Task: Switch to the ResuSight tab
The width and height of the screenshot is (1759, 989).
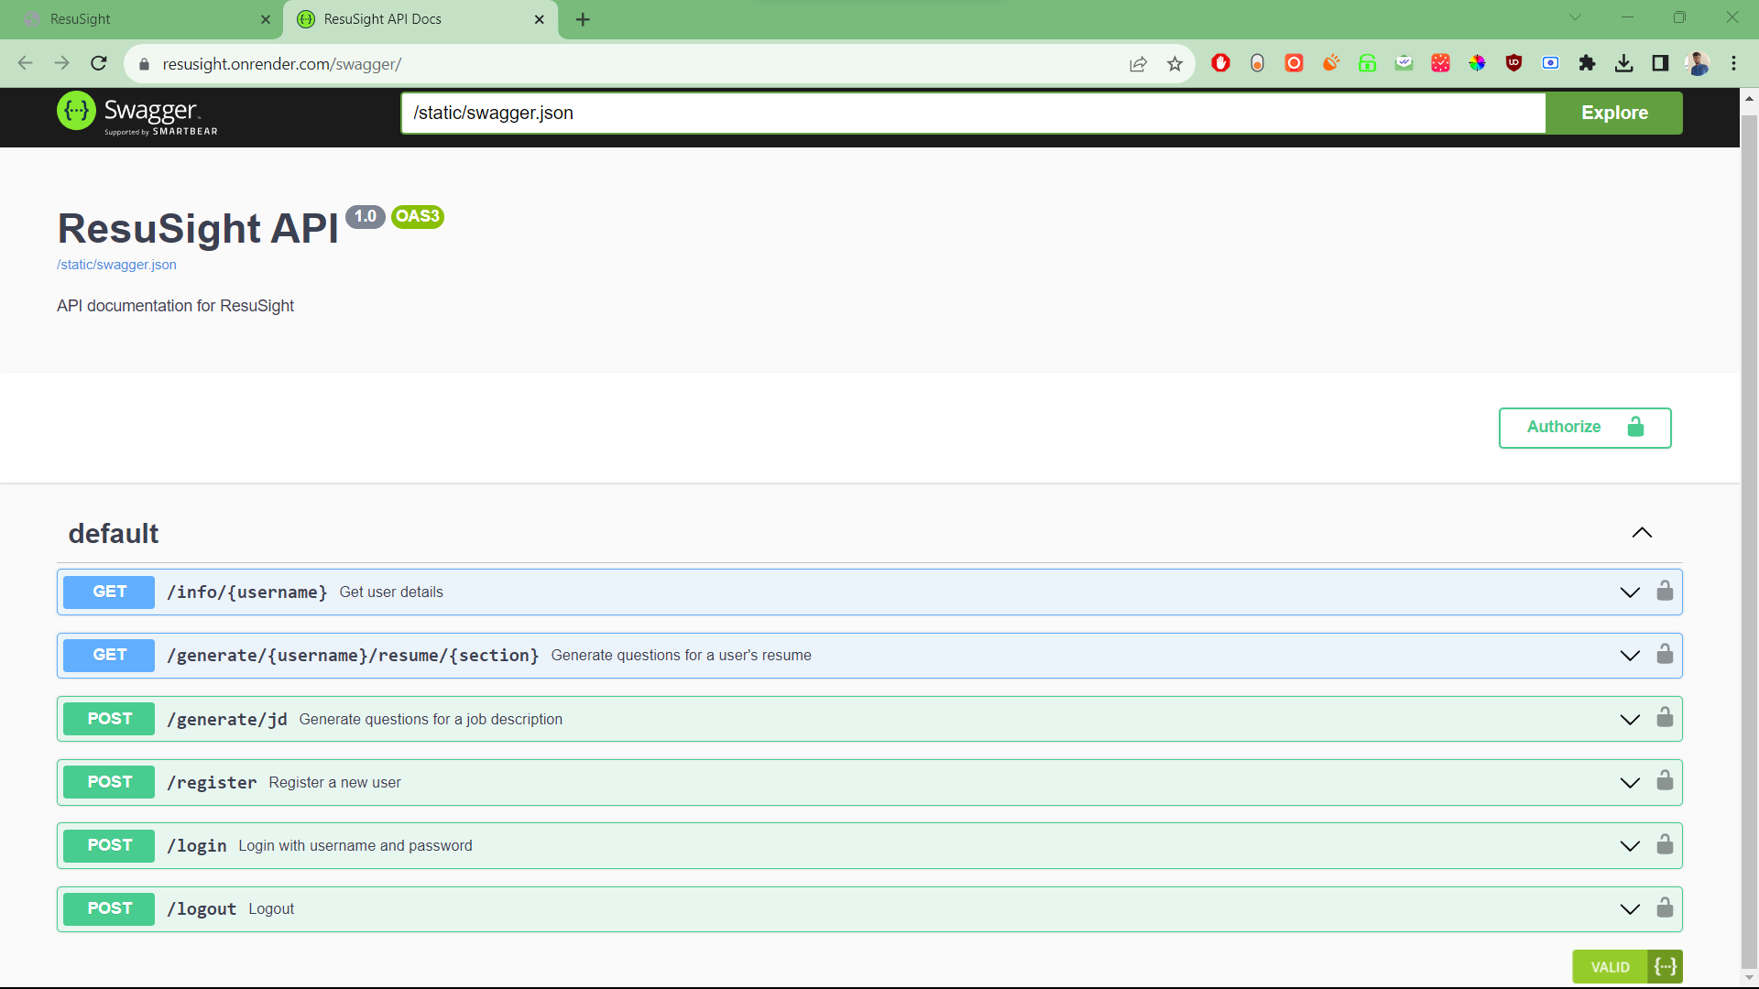Action: 137,19
